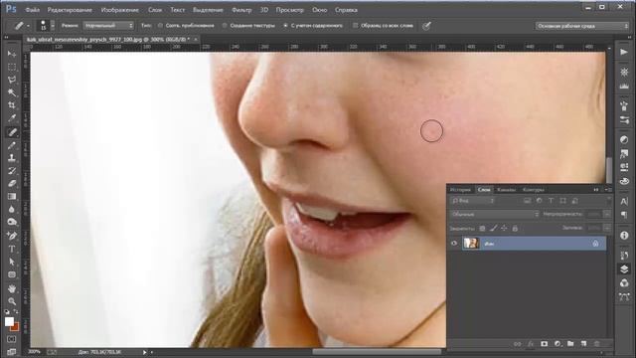Add a layer mask

coord(544,344)
